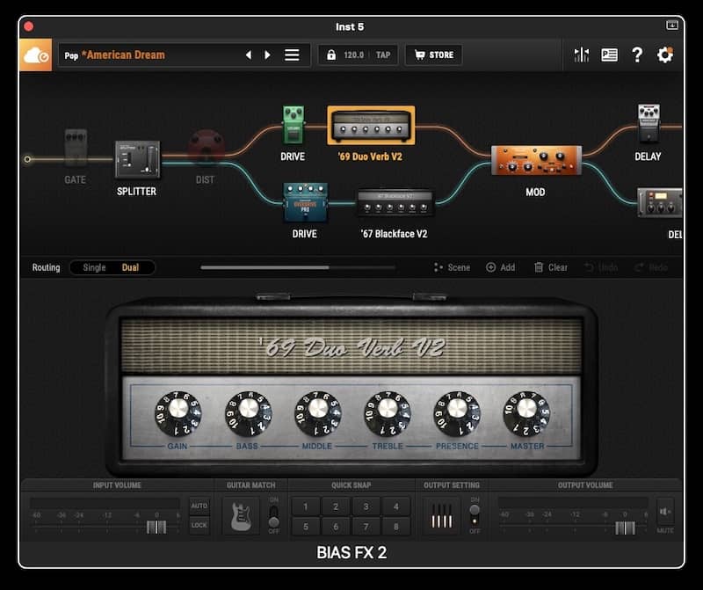Image resolution: width=703 pixels, height=590 pixels.
Task: Select Quick Snap slot 8
Action: (396, 527)
